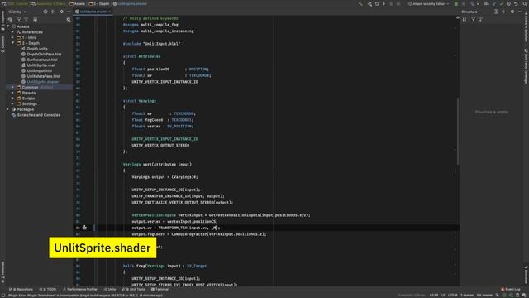Click the hand gutter icon on line 82

pos(84,228)
